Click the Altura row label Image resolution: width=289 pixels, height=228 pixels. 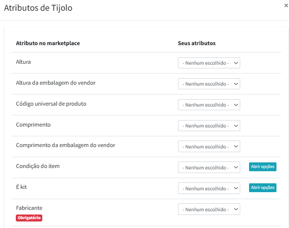pyautogui.click(x=24, y=61)
